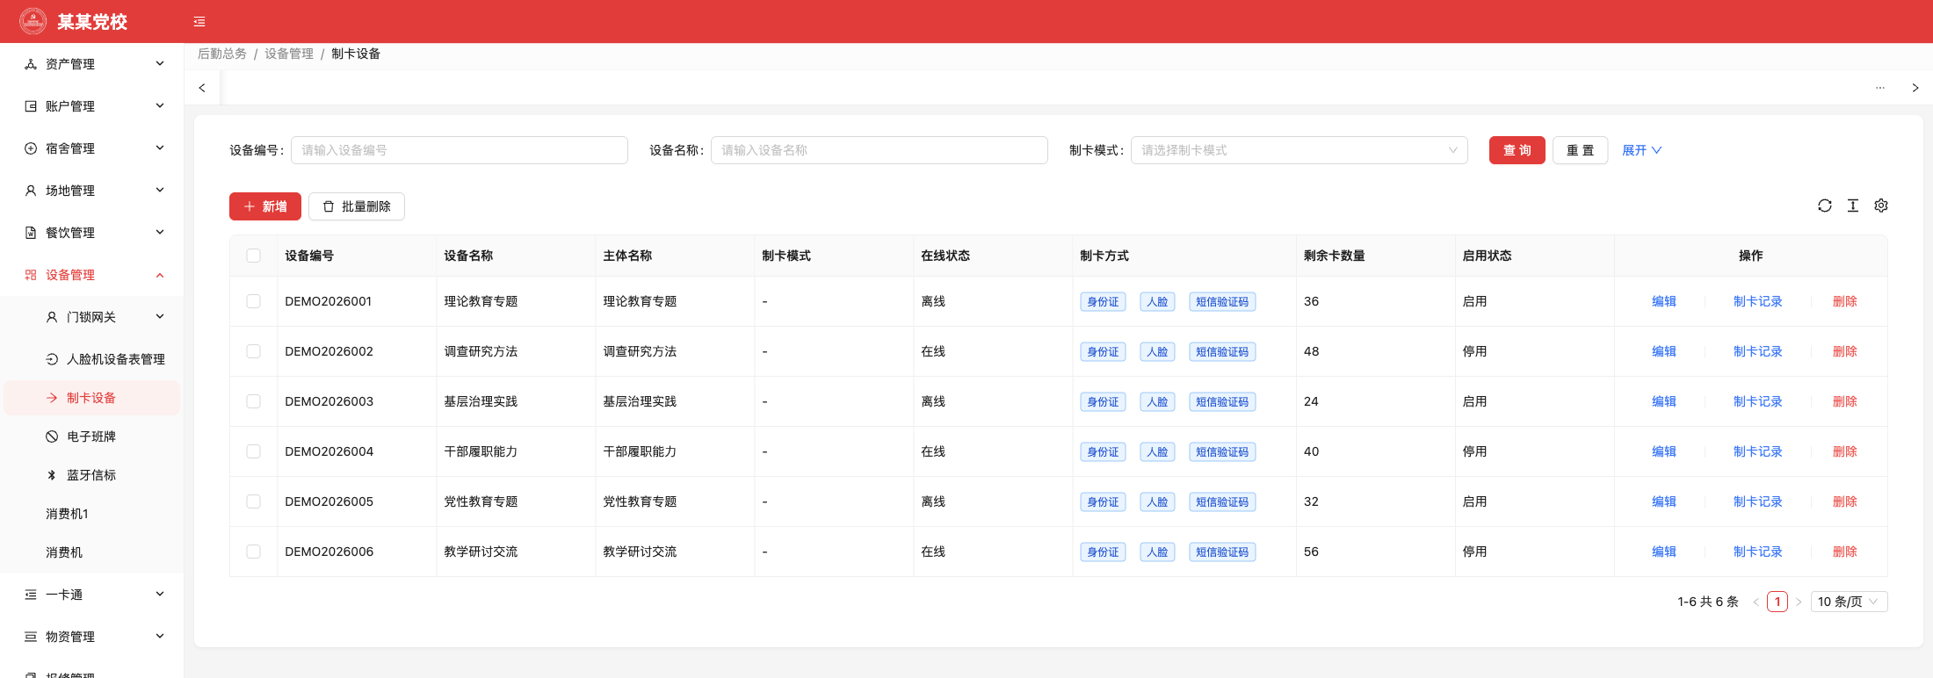The image size is (1933, 678).
Task: Expand the 账户管理 chevron
Action: tap(160, 105)
